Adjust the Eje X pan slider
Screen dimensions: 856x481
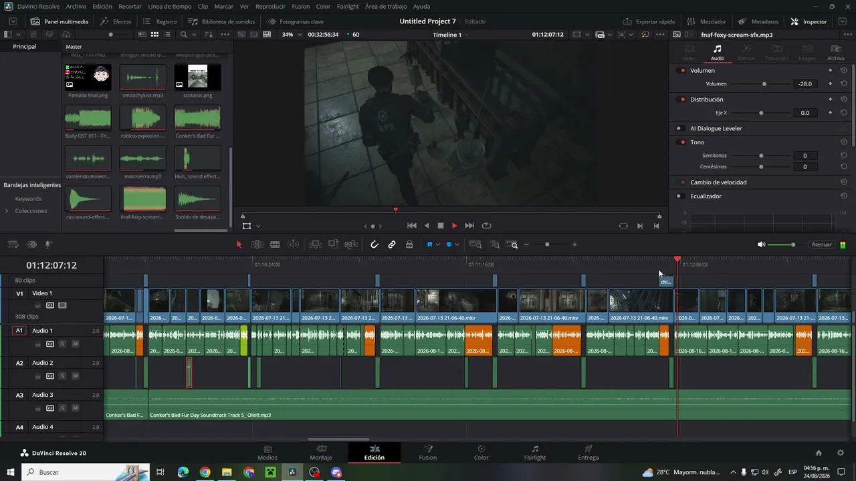pos(760,113)
